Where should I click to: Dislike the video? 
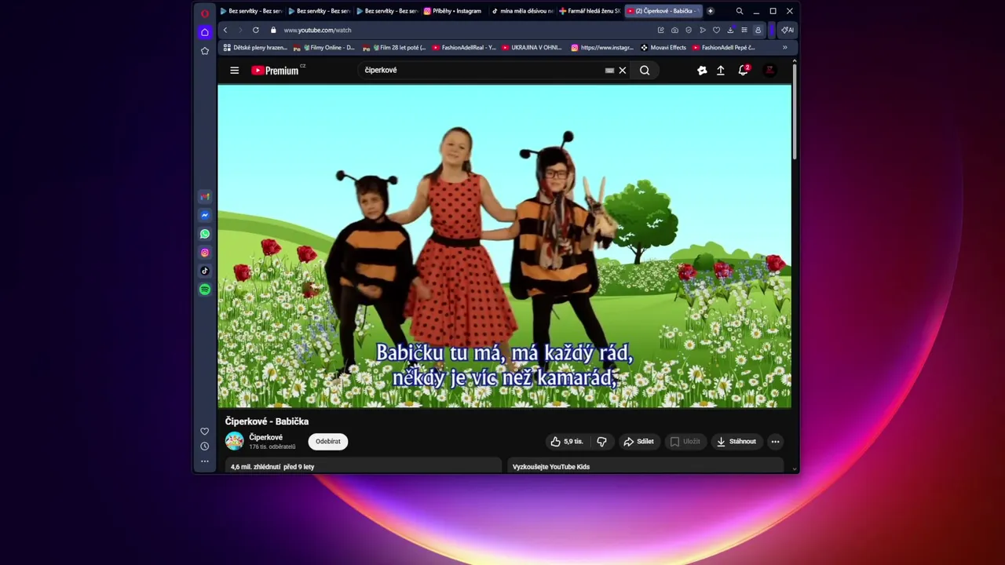tap(601, 442)
